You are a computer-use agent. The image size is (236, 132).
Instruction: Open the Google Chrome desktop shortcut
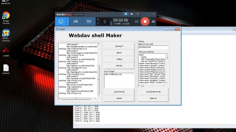point(6,18)
